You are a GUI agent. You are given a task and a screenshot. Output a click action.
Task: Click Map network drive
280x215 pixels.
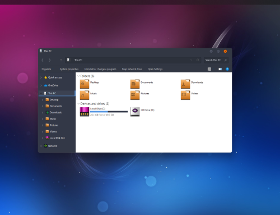click(132, 69)
